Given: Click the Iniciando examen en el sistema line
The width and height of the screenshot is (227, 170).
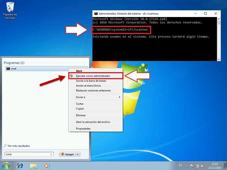Looking at the screenshot, I should click(151, 37).
